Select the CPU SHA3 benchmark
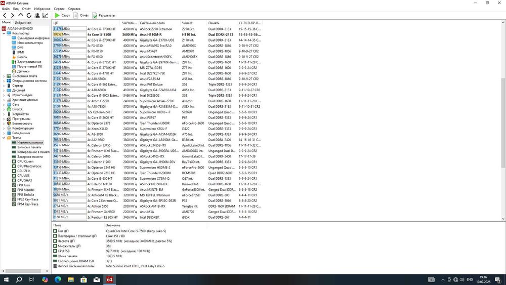The height and width of the screenshot is (285, 506). point(24,180)
